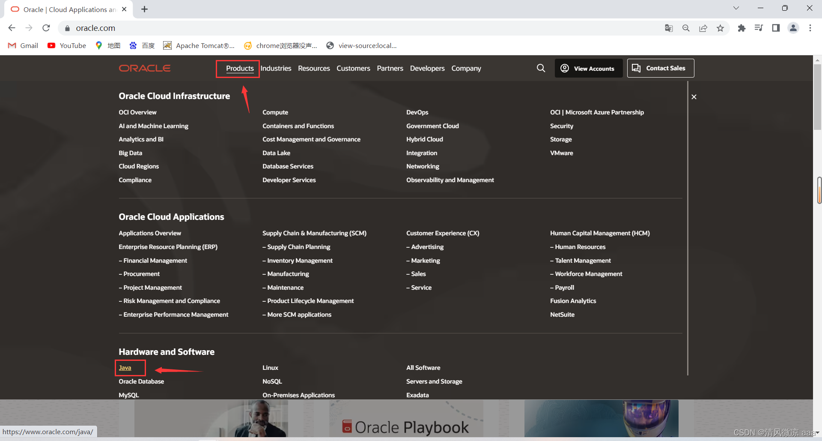This screenshot has height=441, width=822.
Task: Open Supply Chain & Manufacturing (SCM) link
Action: coord(314,233)
